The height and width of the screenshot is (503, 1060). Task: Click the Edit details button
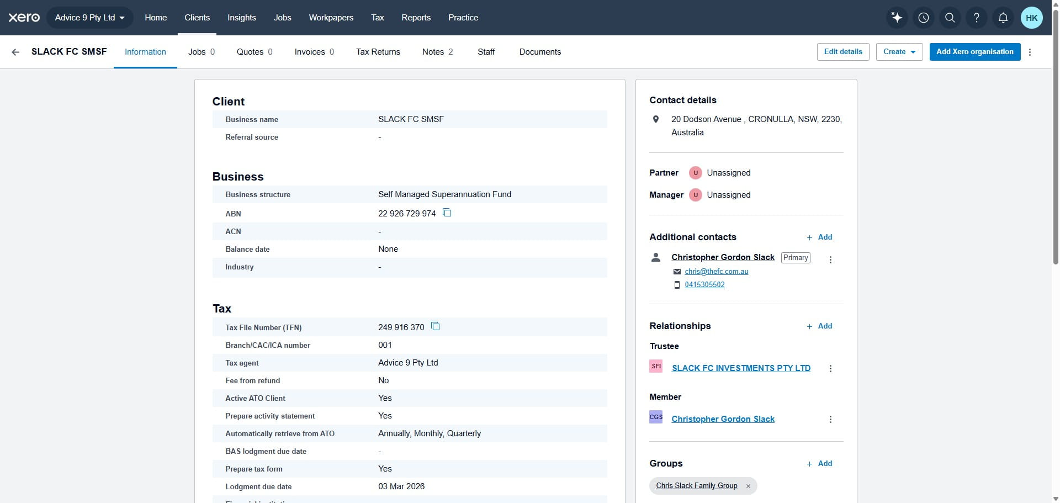click(843, 52)
